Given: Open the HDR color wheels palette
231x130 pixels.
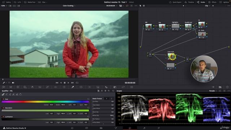Looking at the screenshot, I should (25, 87).
